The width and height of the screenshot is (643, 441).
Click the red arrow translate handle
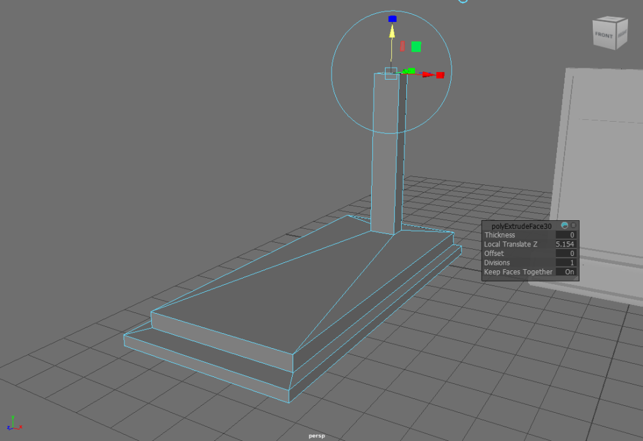click(x=428, y=75)
